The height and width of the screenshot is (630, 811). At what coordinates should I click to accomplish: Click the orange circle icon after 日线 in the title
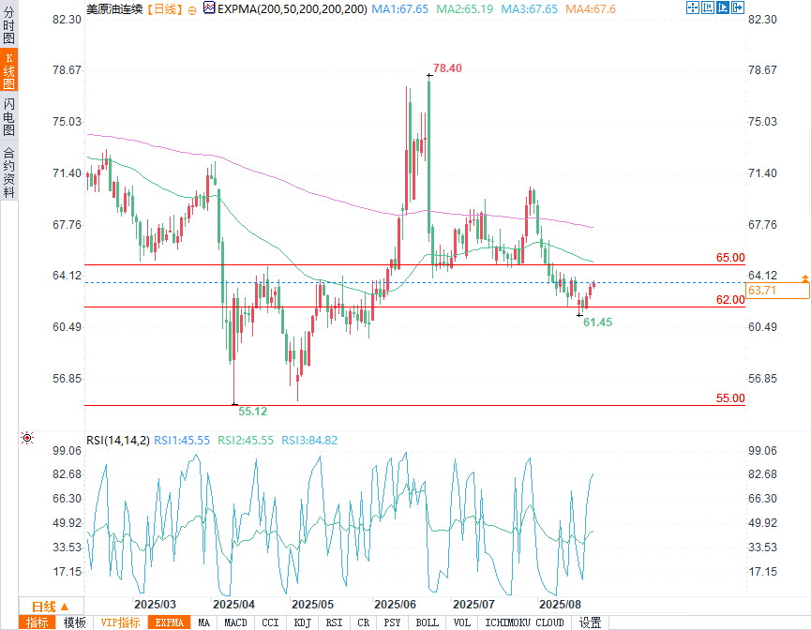click(192, 10)
